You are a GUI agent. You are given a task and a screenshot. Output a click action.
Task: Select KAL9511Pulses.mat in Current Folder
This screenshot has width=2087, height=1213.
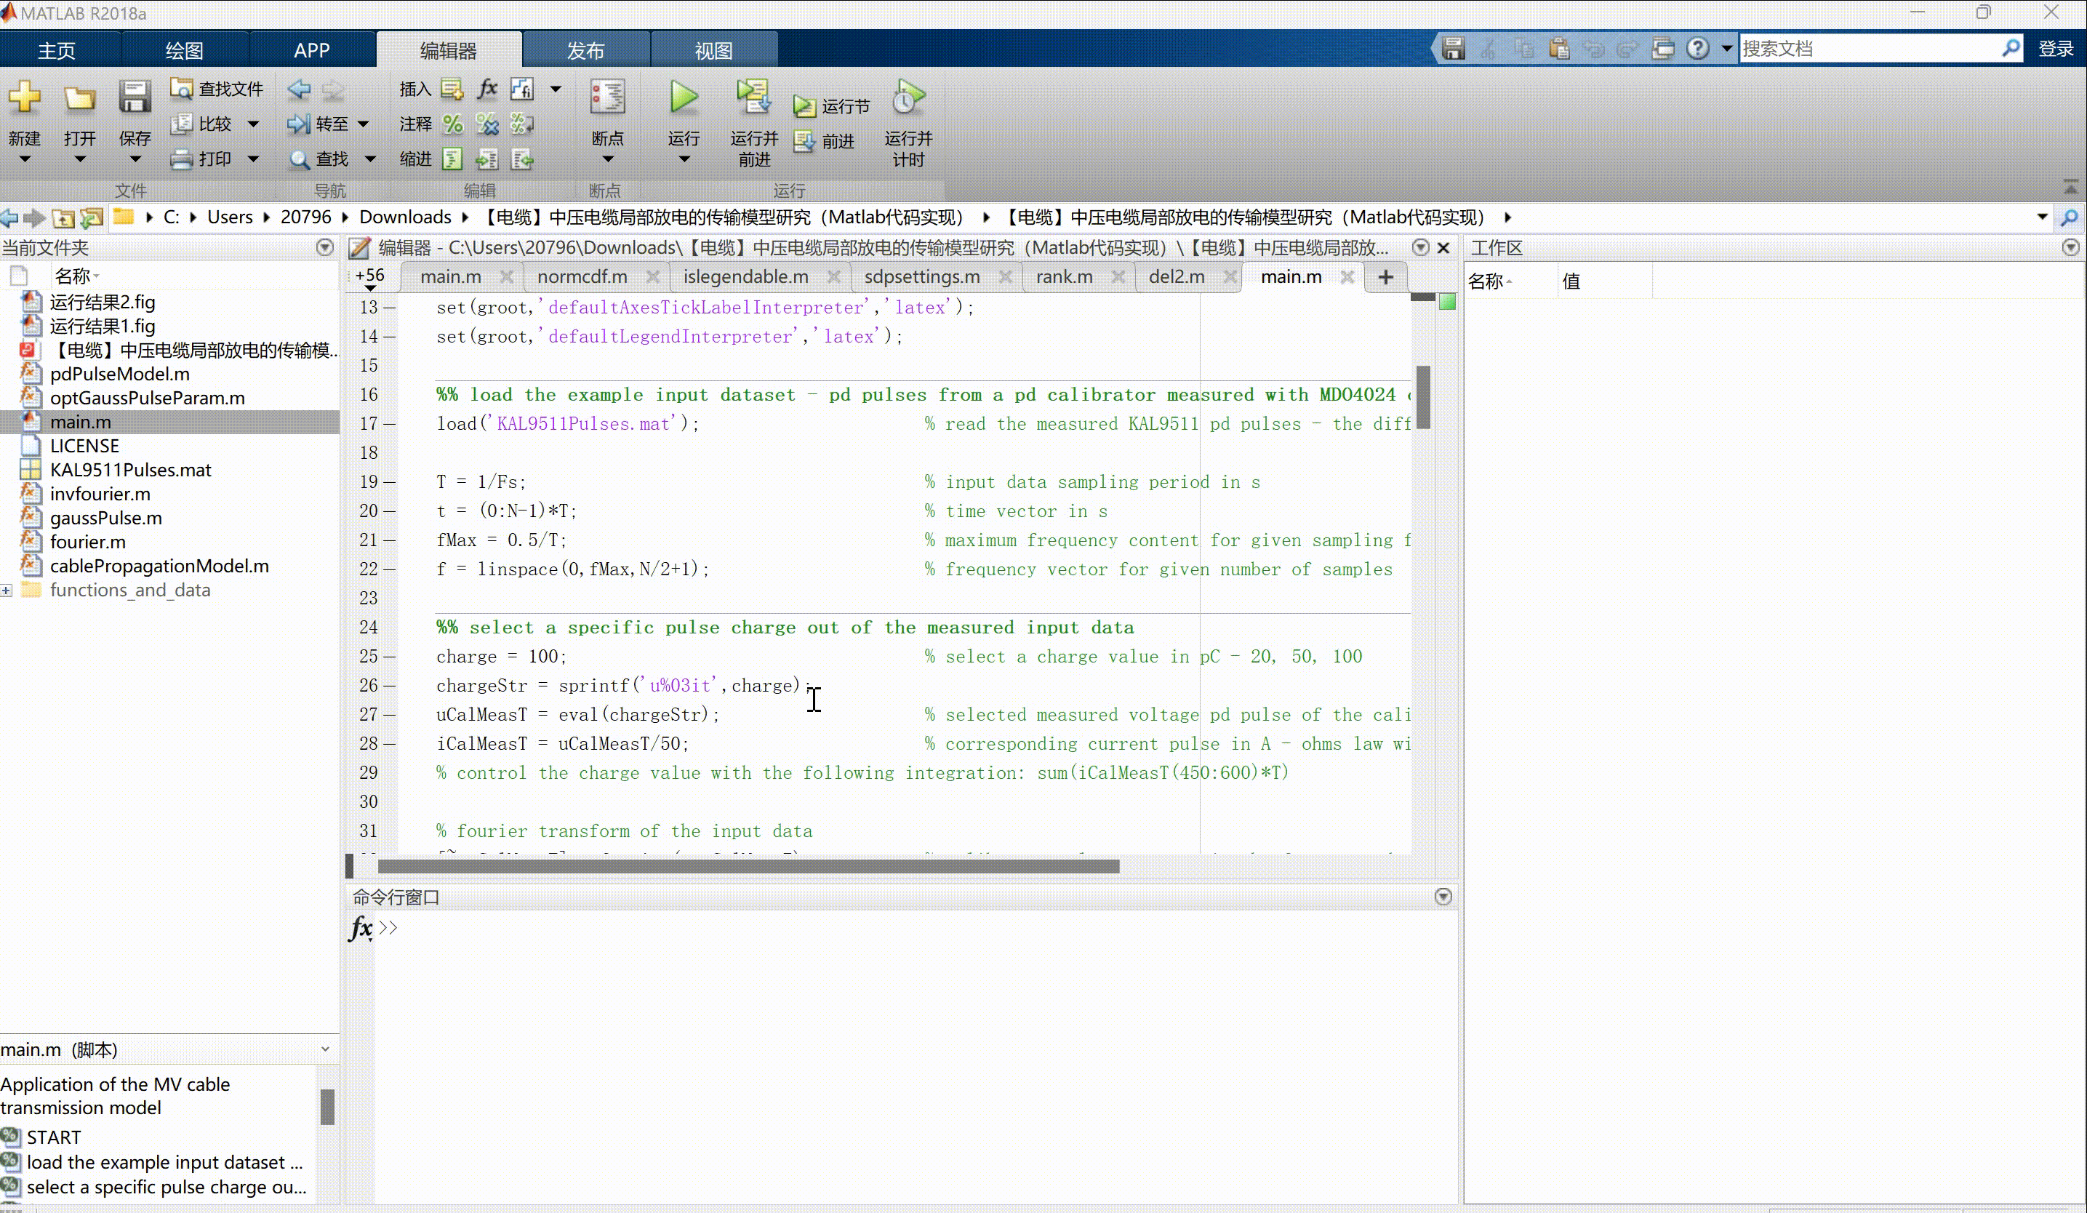pos(130,471)
